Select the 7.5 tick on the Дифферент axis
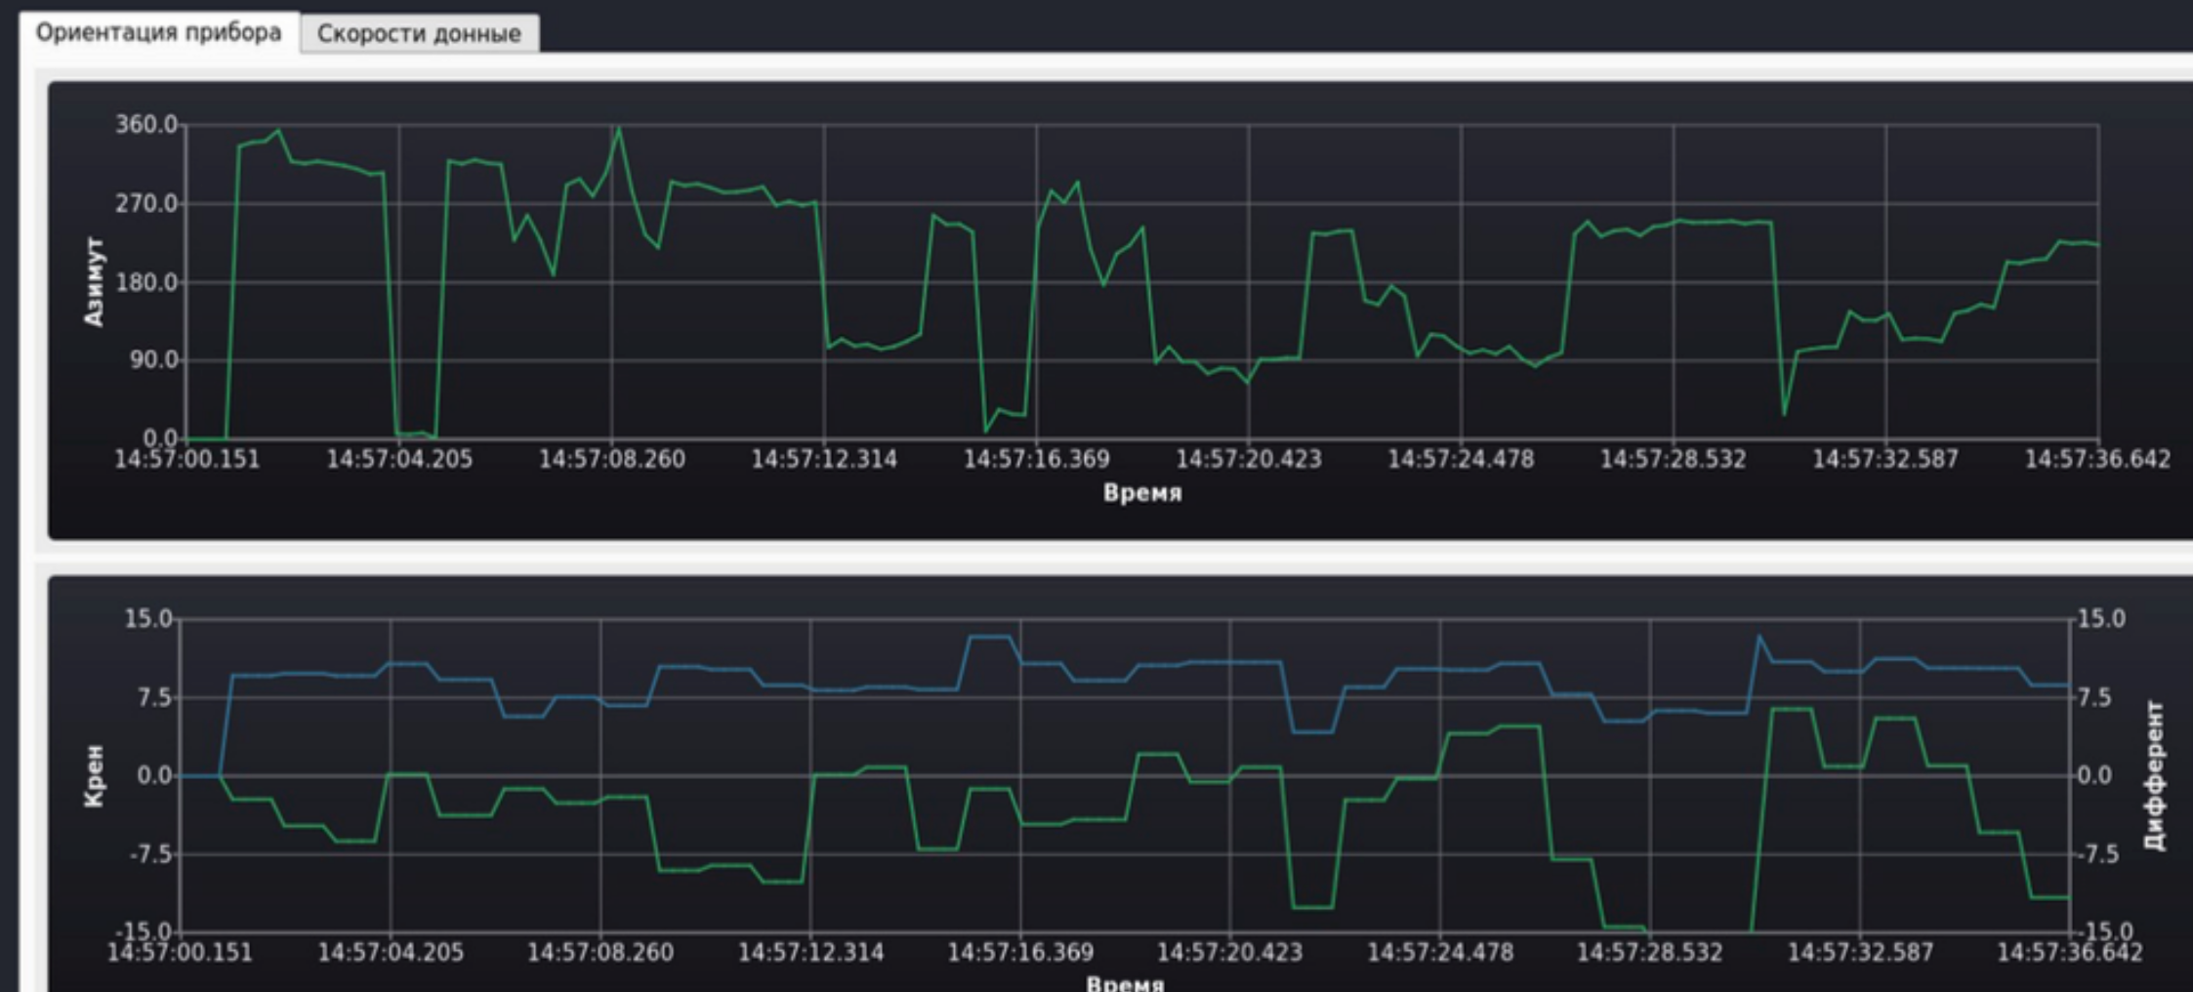 click(x=2094, y=697)
